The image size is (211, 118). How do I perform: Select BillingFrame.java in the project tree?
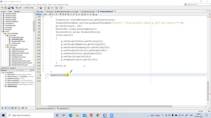coord(17,55)
